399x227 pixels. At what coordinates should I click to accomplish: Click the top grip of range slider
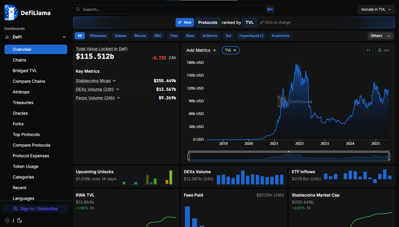[289, 151]
